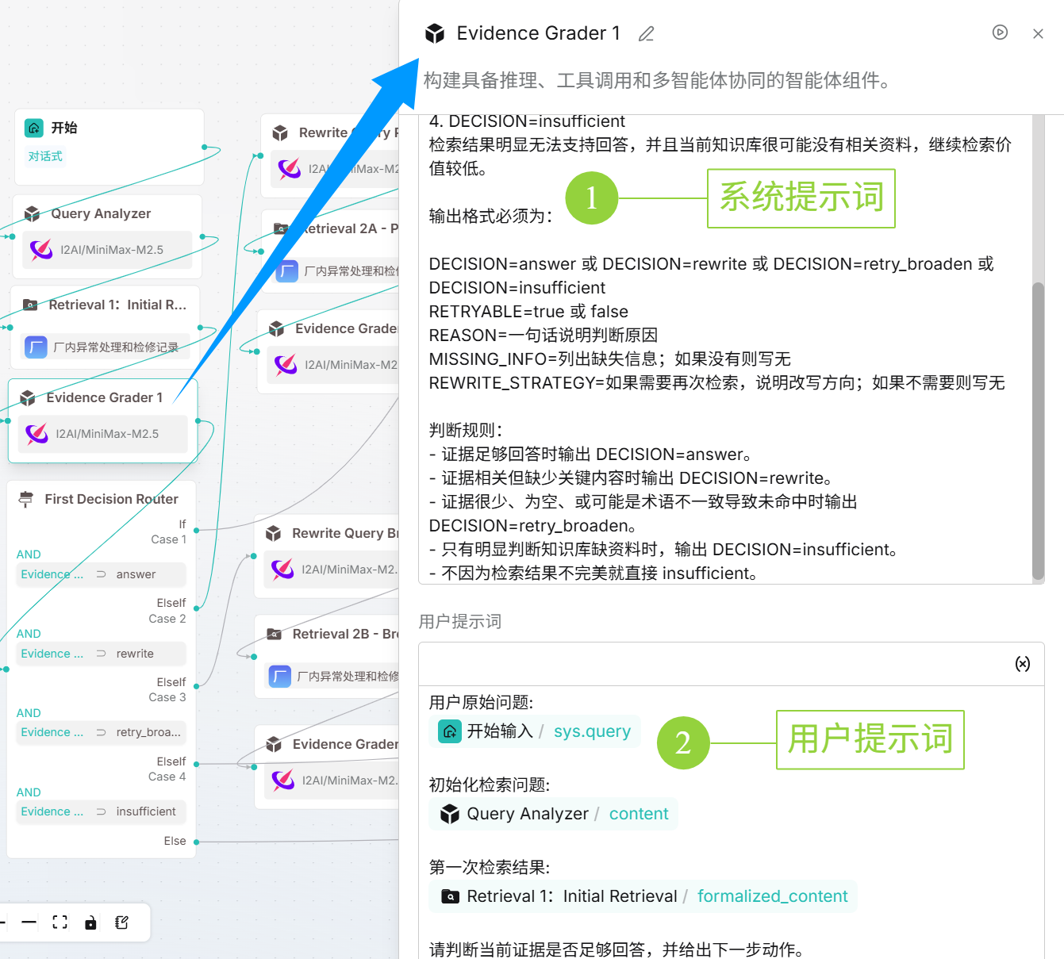
Task: Run the Evidence Grader 1 node
Action: 1000,33
